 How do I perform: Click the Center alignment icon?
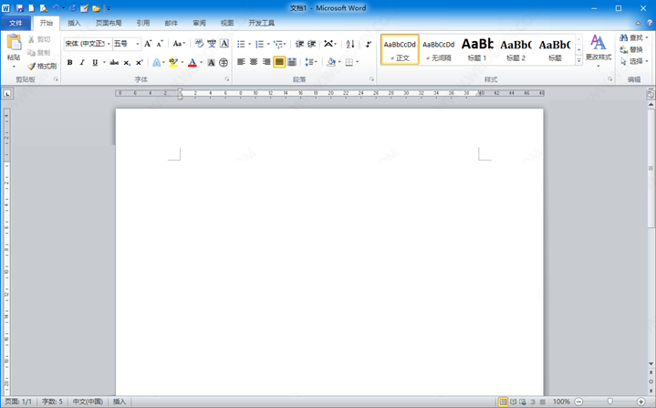pyautogui.click(x=254, y=62)
